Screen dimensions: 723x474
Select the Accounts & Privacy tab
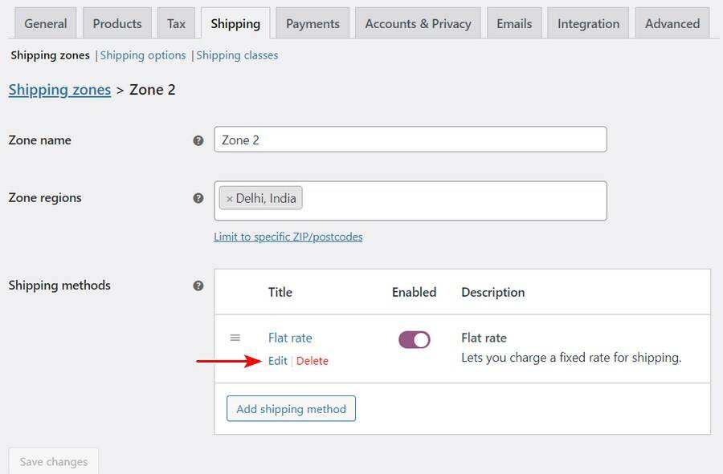point(418,23)
